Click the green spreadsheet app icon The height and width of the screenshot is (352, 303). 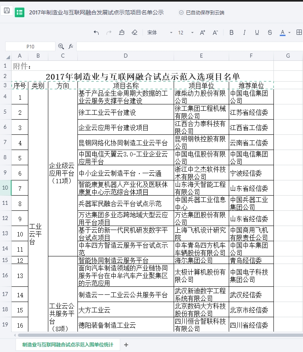(x=20, y=12)
